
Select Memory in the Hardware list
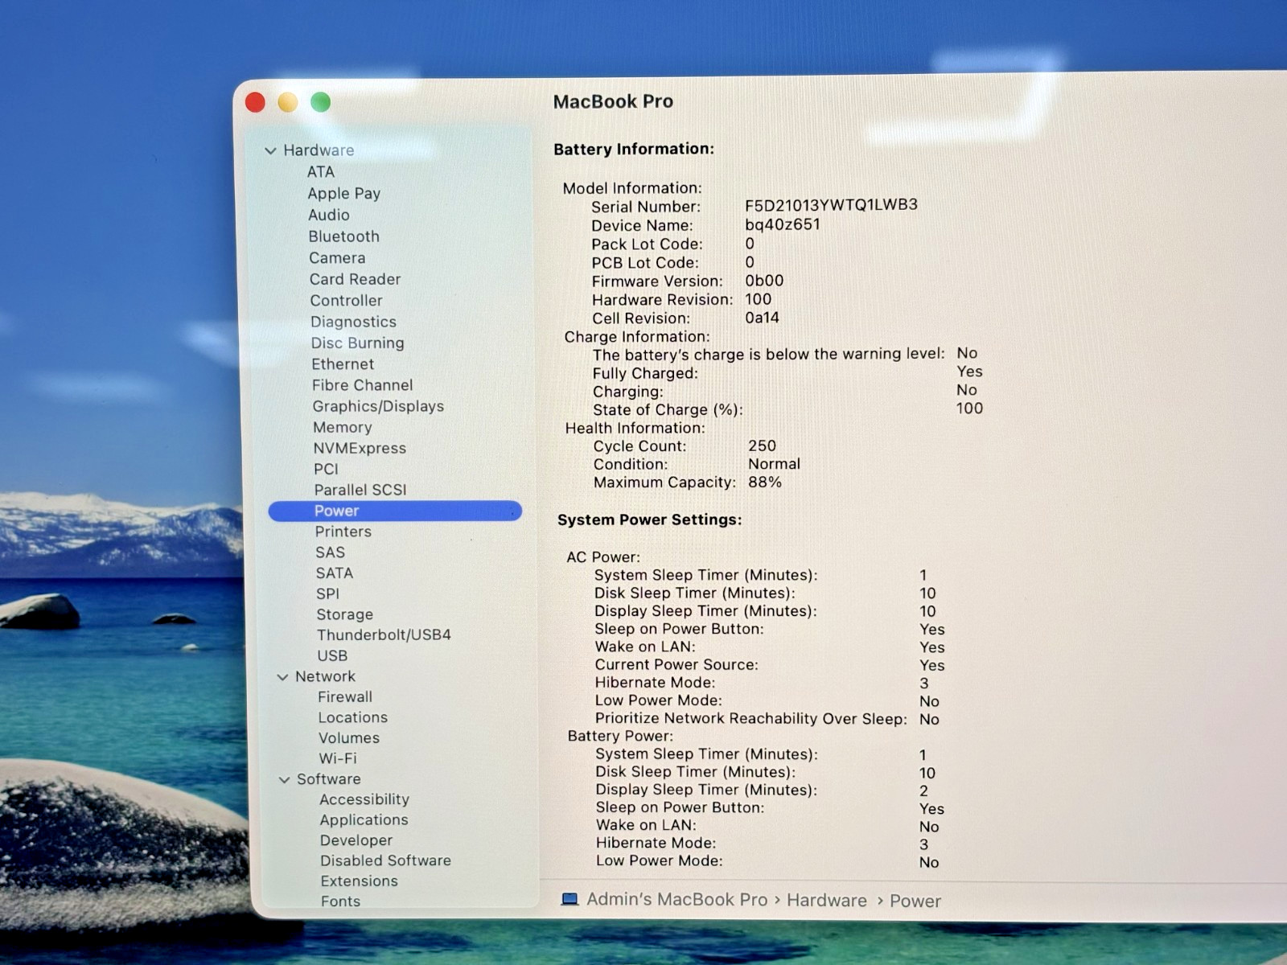tap(343, 427)
